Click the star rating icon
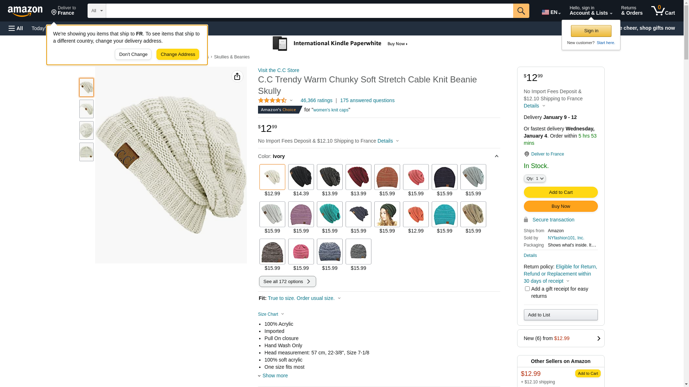Image resolution: width=689 pixels, height=387 pixels. 272,101
